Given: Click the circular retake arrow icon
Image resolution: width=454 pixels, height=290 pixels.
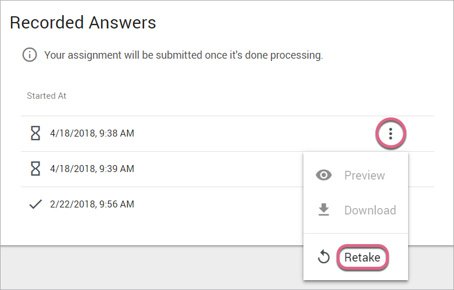Looking at the screenshot, I should click(324, 257).
